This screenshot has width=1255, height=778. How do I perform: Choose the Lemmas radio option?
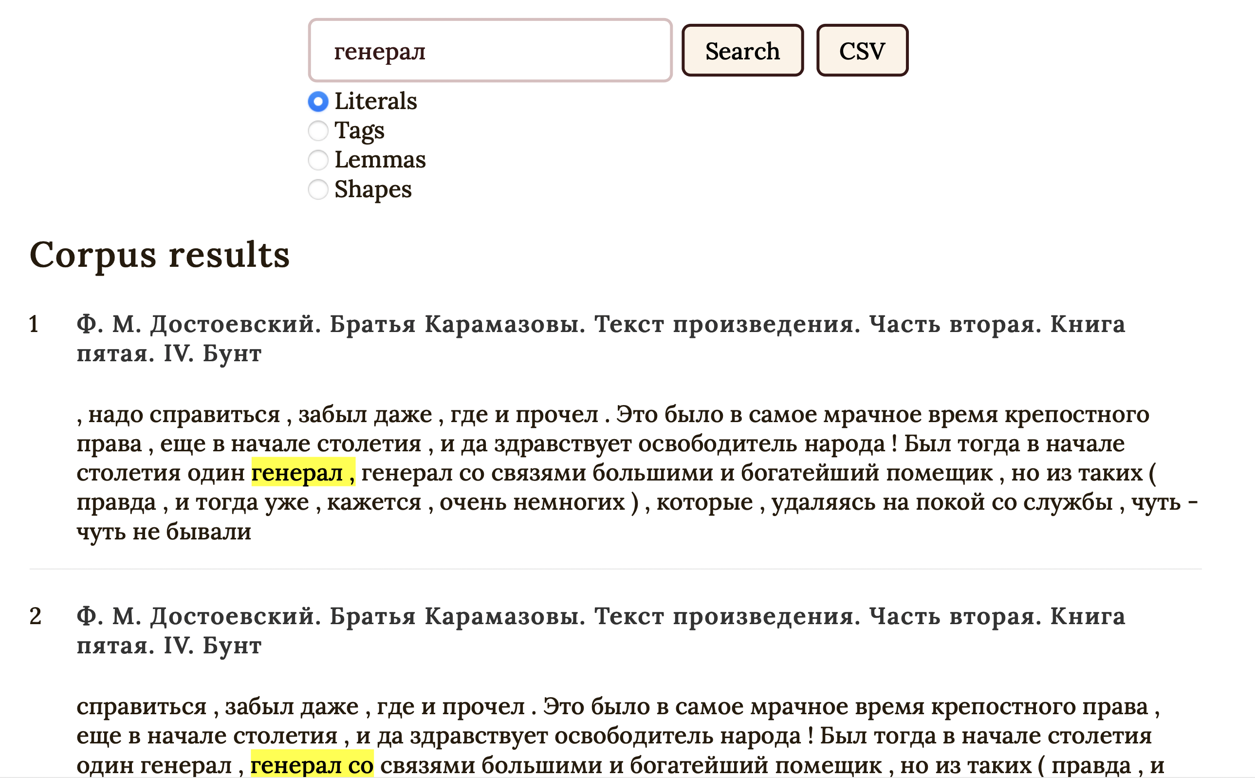pos(318,160)
